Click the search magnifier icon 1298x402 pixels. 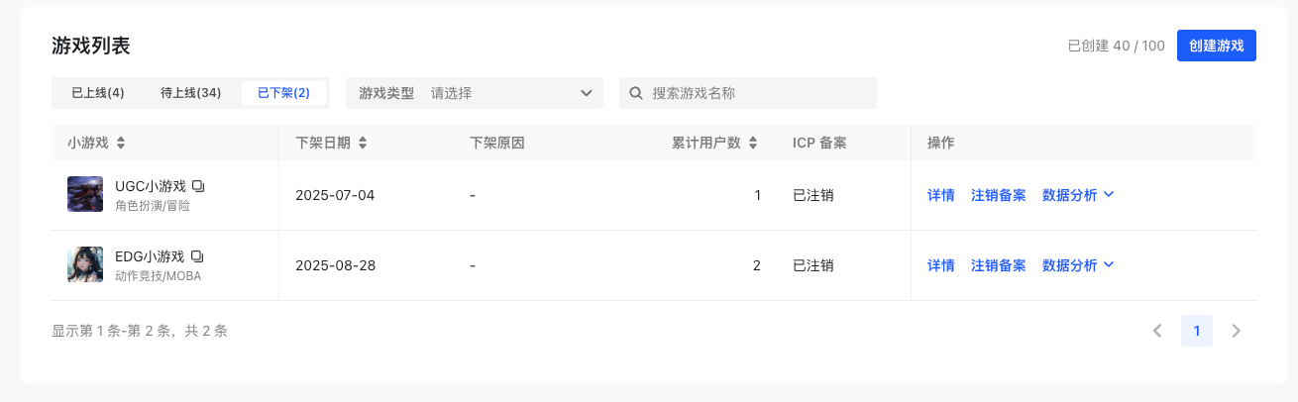(636, 93)
